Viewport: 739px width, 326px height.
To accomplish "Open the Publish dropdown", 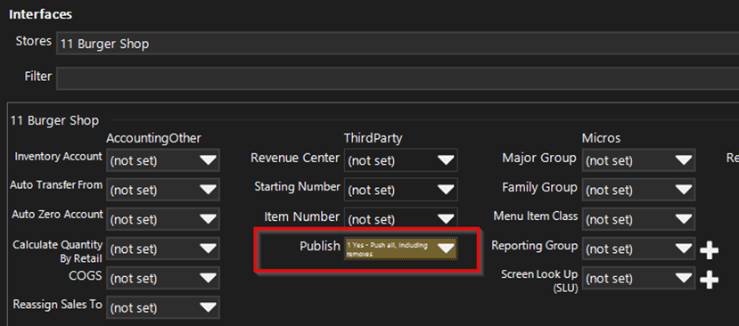I will (400, 249).
